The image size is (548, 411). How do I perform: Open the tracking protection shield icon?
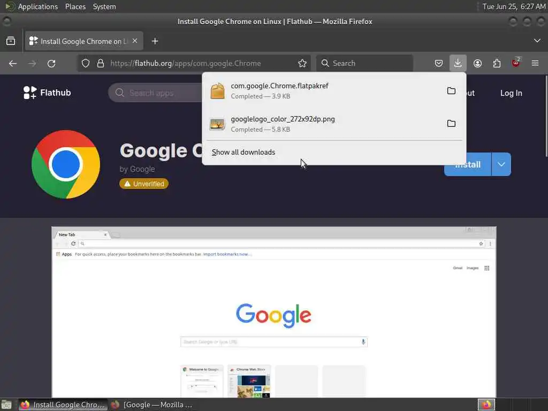coord(86,63)
